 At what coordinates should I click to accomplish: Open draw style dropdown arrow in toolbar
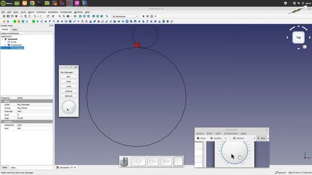click(x=71, y=16)
